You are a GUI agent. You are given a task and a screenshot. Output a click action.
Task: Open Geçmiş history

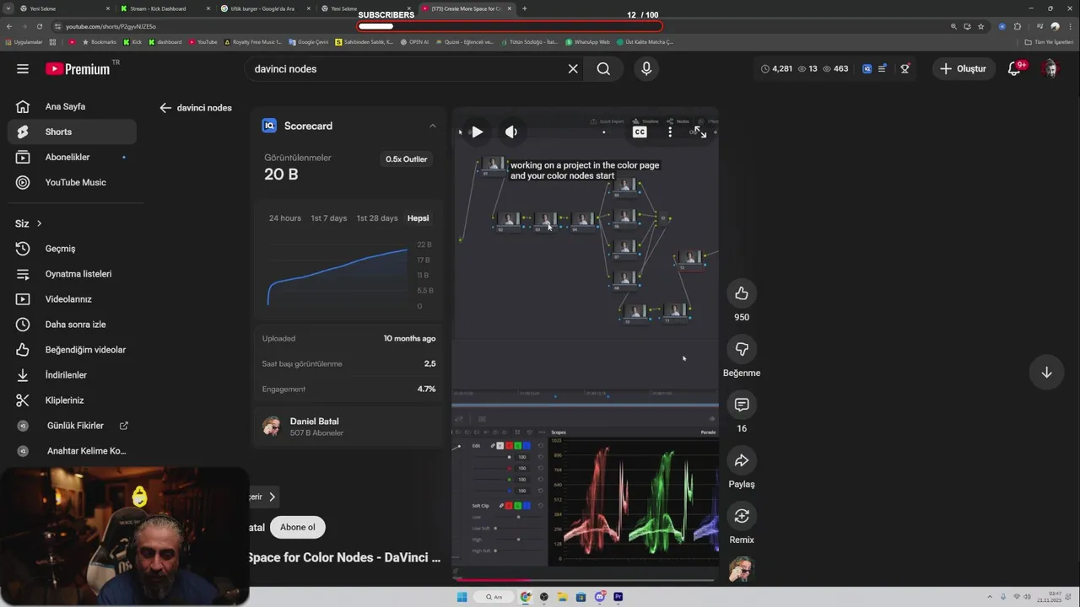coord(73,249)
